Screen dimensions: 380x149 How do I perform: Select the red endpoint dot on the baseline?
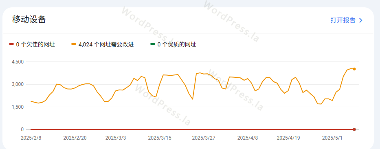click(x=354, y=129)
